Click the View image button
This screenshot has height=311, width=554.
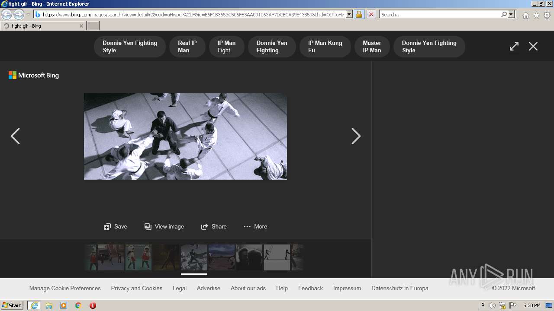pyautogui.click(x=164, y=226)
